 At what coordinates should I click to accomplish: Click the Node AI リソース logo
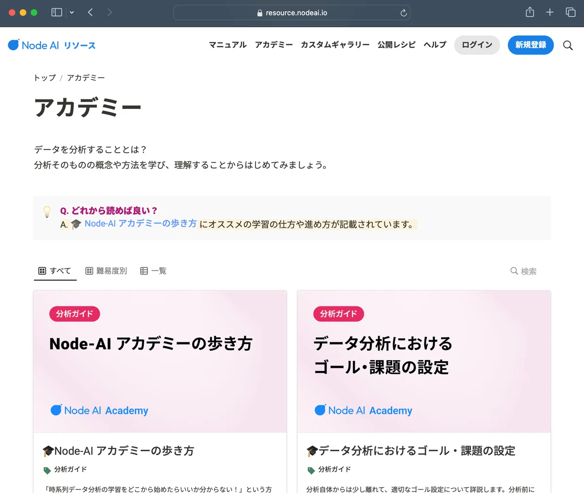[52, 45]
